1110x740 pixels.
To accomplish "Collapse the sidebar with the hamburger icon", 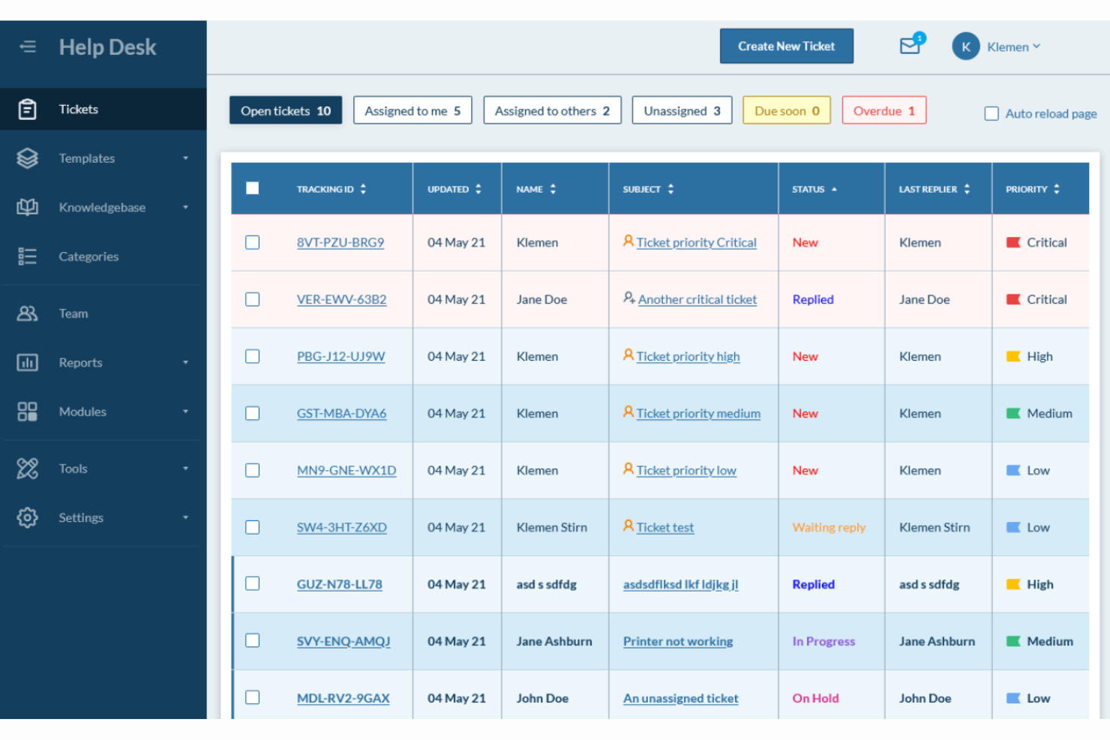I will click(28, 46).
